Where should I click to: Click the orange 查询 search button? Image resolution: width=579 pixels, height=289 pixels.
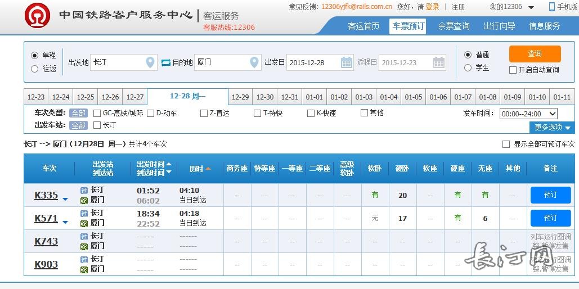(535, 54)
